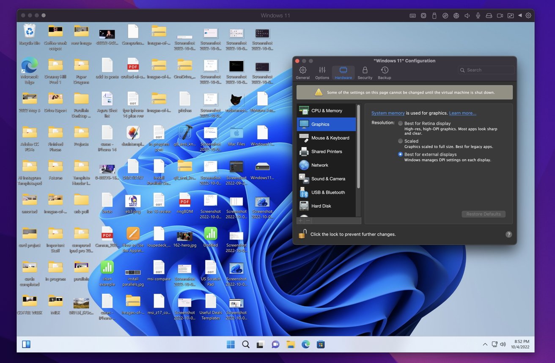
Task: Choose Best for external displays option
Action: coord(400,154)
